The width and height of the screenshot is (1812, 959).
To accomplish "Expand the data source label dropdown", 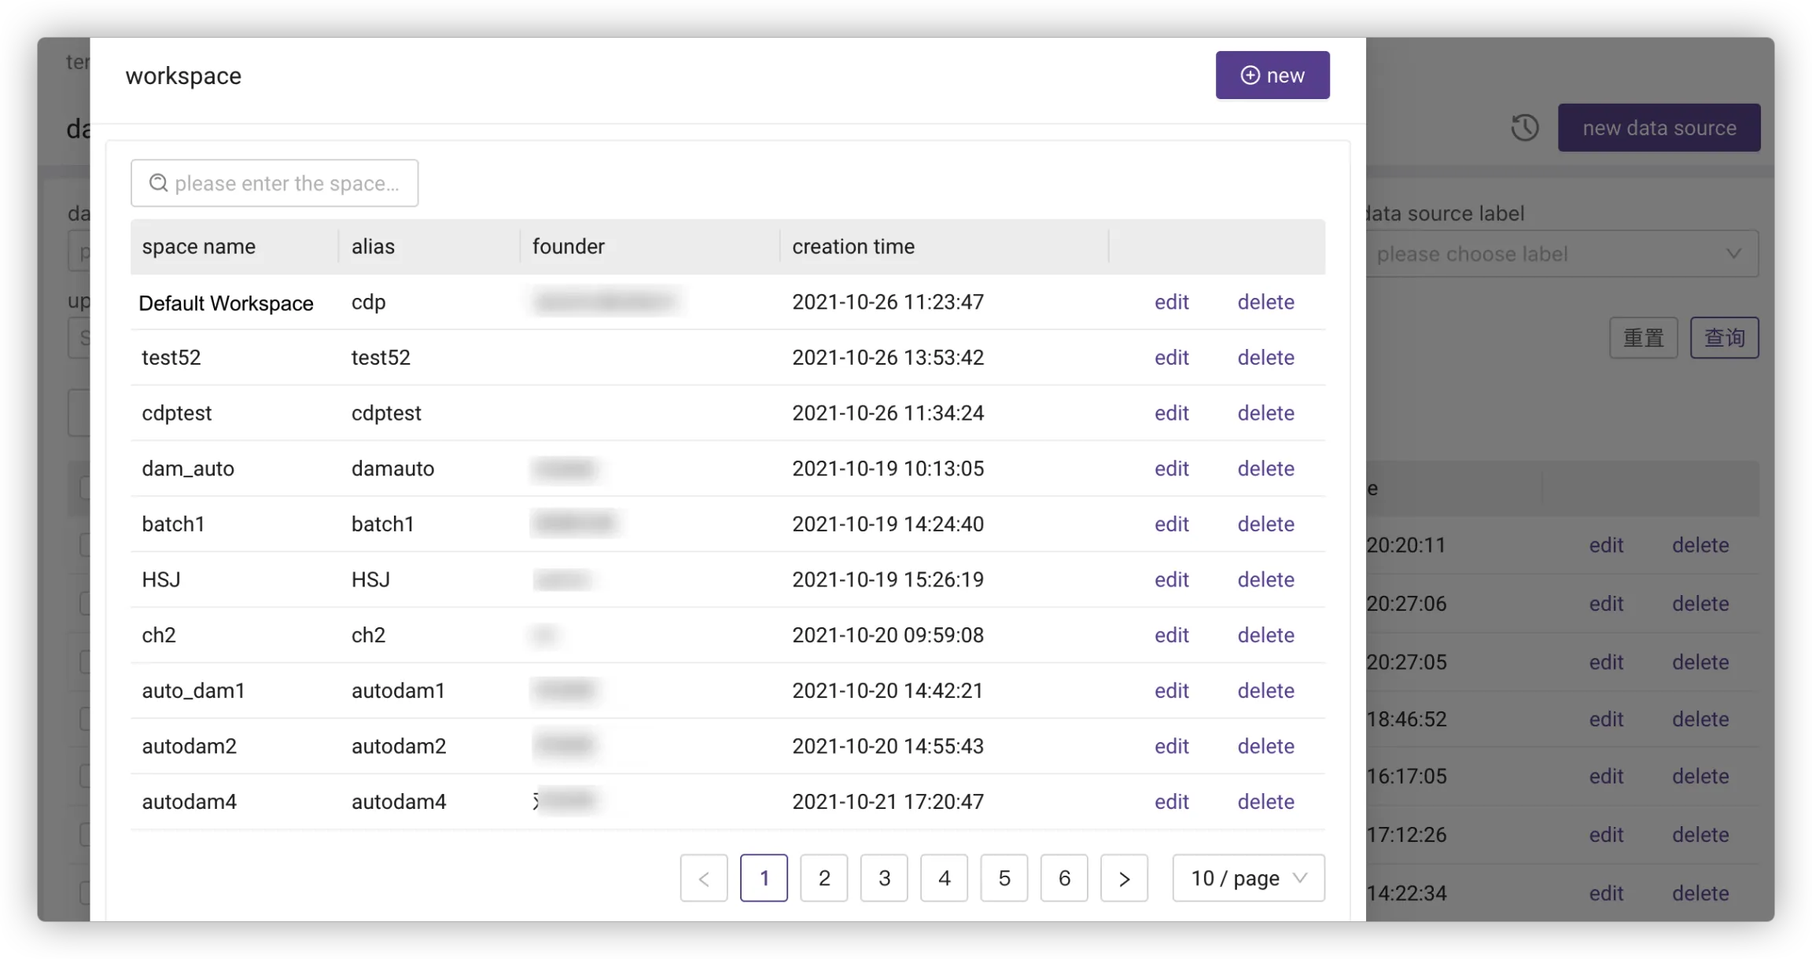I will click(x=1561, y=254).
